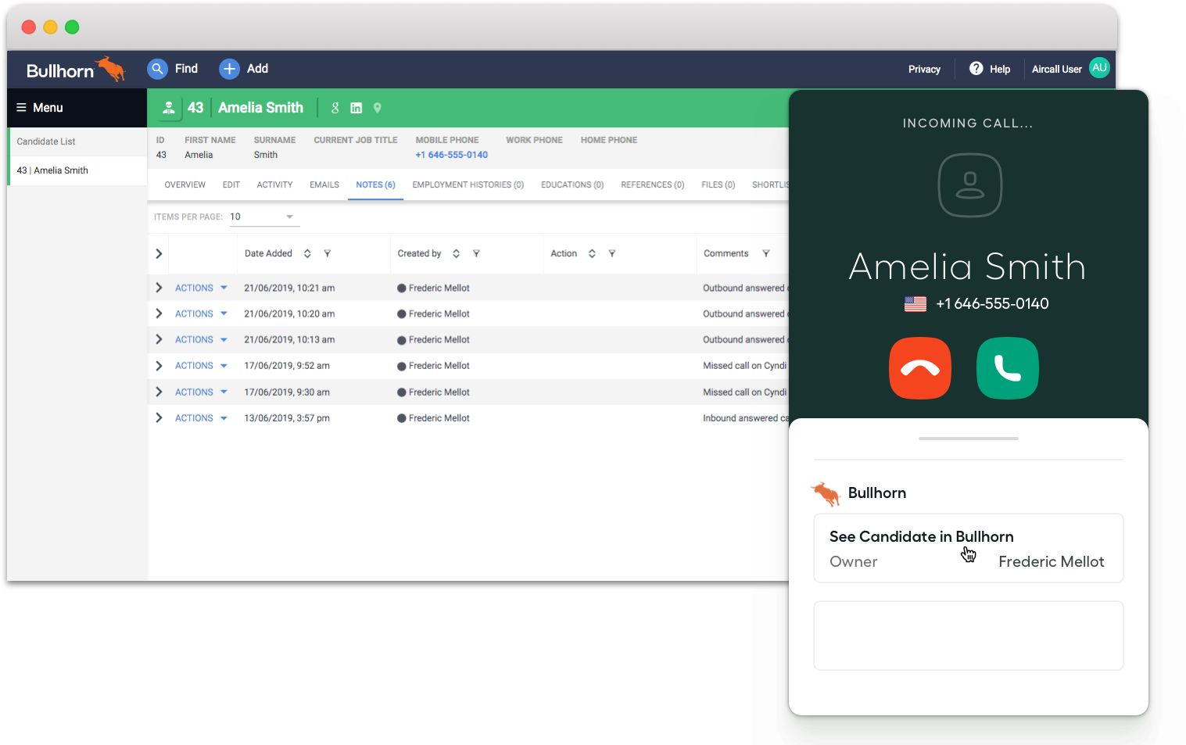The height and width of the screenshot is (745, 1186).
Task: Click the mobile phone number +1 646-555-0140 link
Action: [x=451, y=155]
